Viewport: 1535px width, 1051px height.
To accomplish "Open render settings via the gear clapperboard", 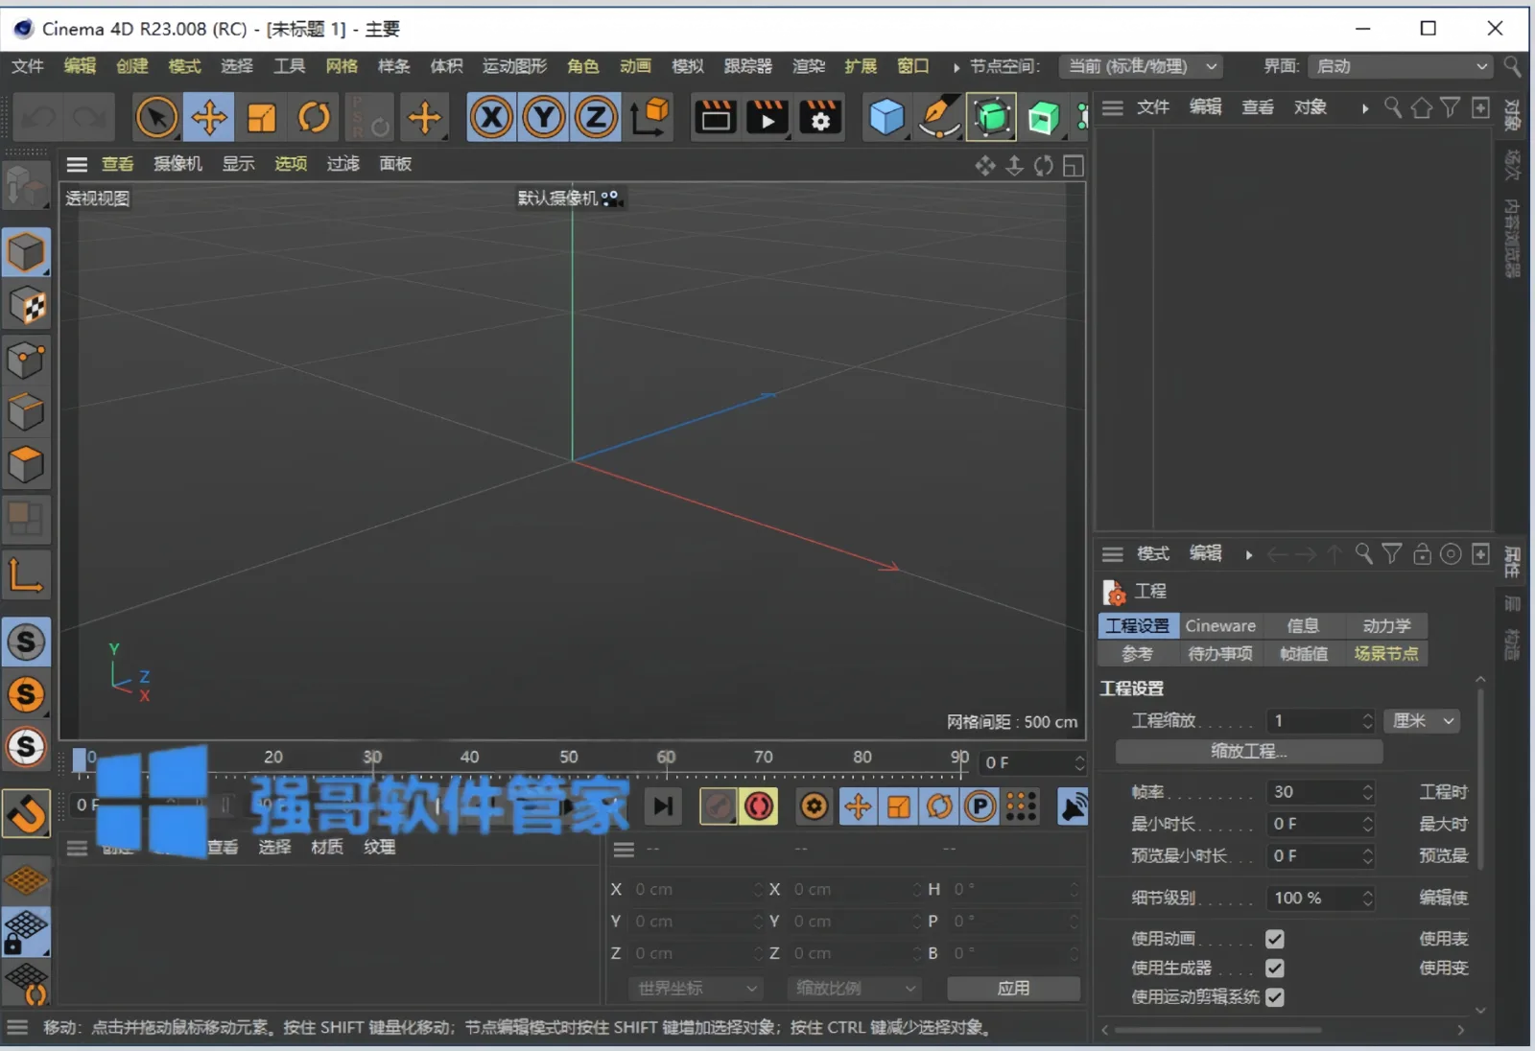I will coord(820,118).
